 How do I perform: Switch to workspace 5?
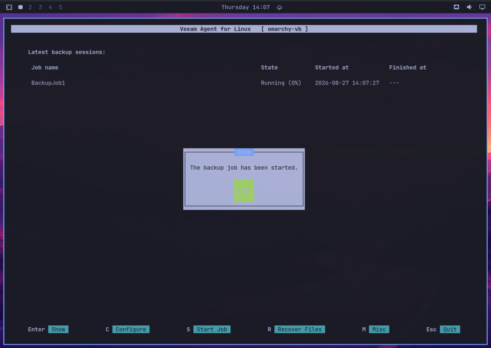point(60,7)
